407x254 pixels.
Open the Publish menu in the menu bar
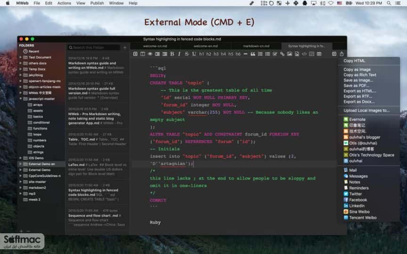click(97, 3)
